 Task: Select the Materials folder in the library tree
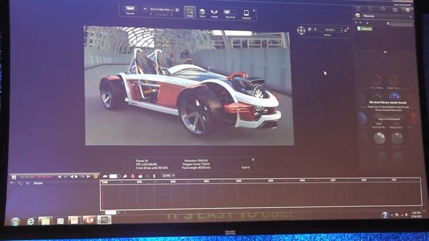[365, 29]
